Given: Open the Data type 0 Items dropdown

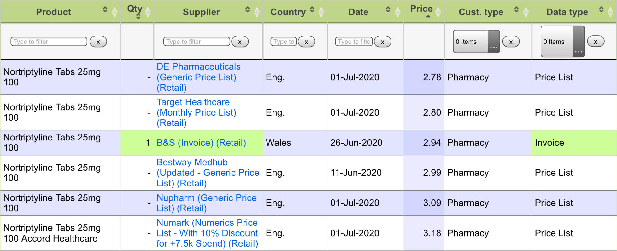Looking at the screenshot, I should (x=562, y=42).
